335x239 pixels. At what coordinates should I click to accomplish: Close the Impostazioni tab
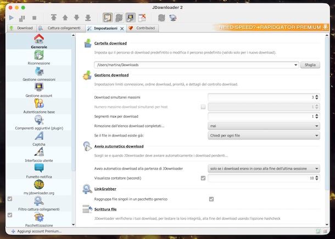tap(122, 29)
